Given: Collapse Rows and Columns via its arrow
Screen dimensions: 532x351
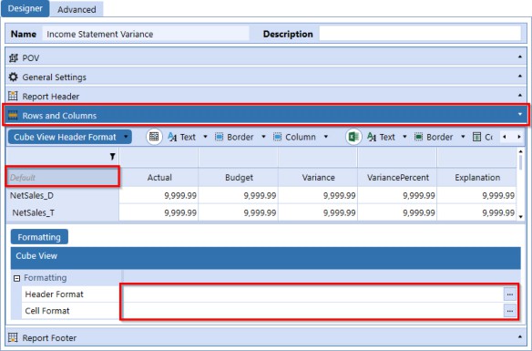Looking at the screenshot, I should [520, 114].
